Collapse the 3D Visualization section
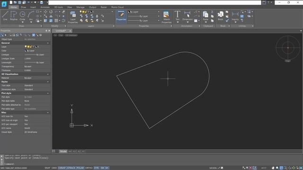303x170 pixels. (48, 74)
